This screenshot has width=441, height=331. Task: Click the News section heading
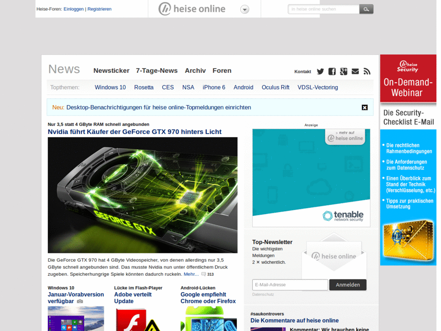coord(64,69)
